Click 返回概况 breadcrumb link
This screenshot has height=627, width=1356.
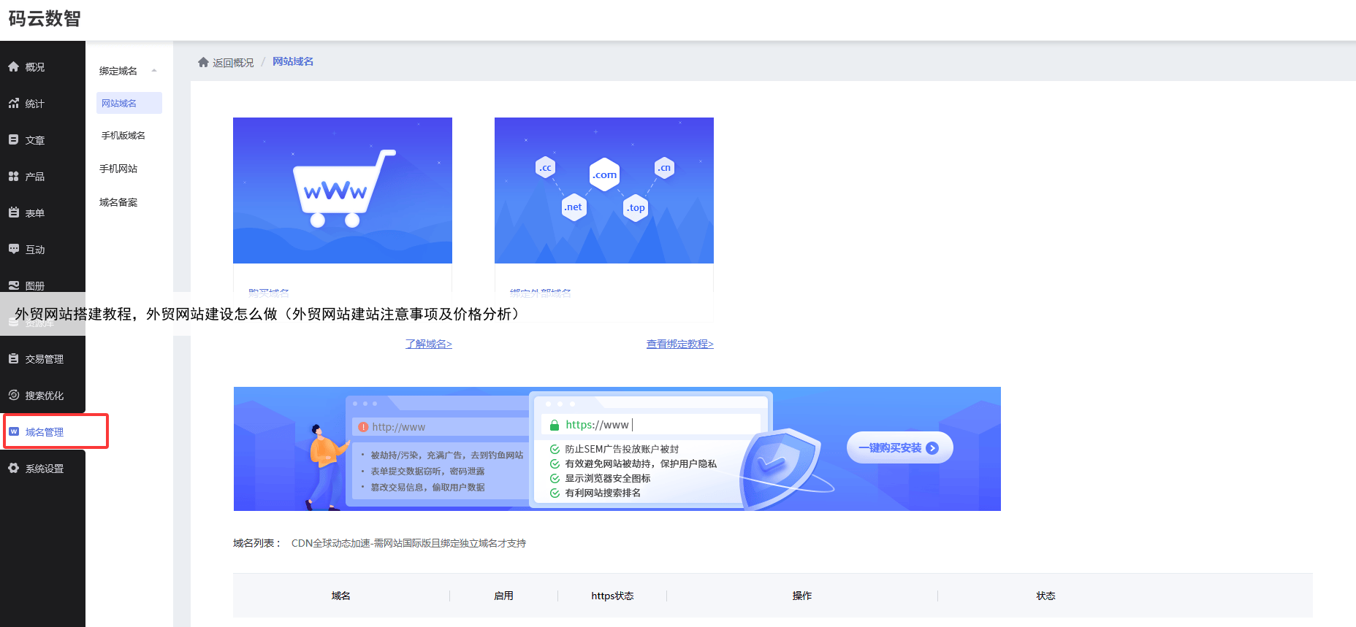coord(232,63)
